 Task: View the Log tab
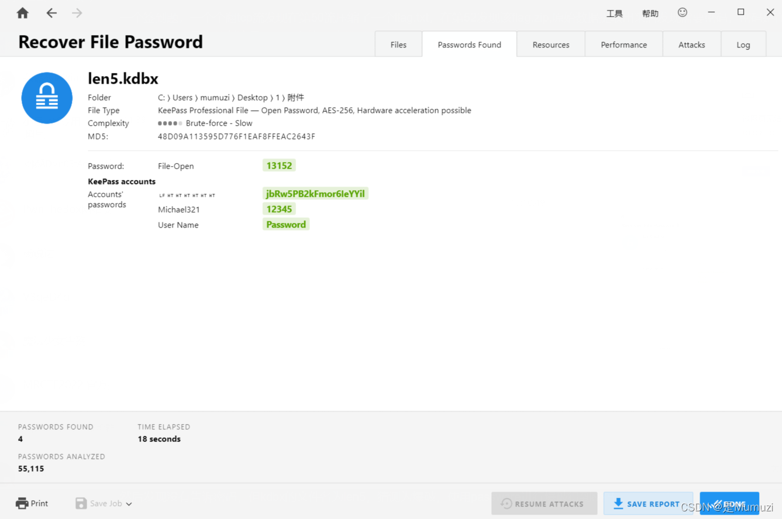click(x=743, y=44)
